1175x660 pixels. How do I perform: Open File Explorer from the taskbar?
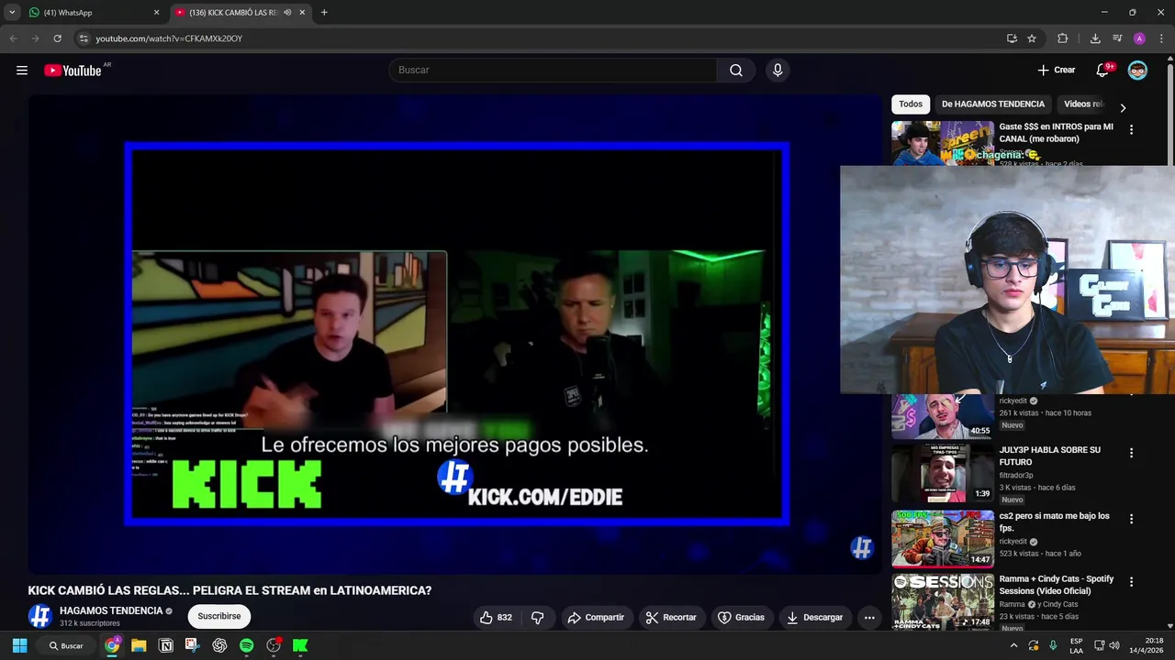click(x=139, y=645)
